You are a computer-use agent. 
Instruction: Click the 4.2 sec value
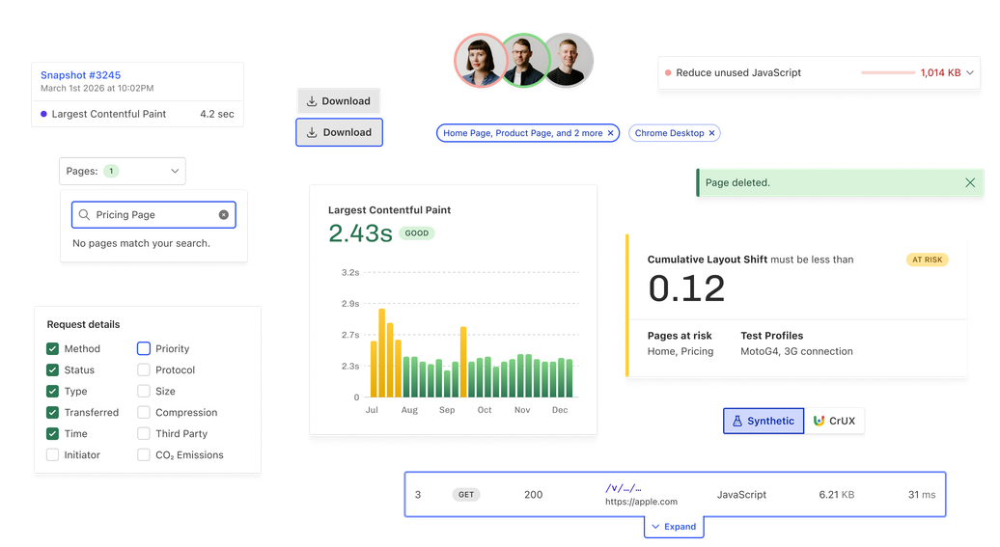[x=217, y=114]
